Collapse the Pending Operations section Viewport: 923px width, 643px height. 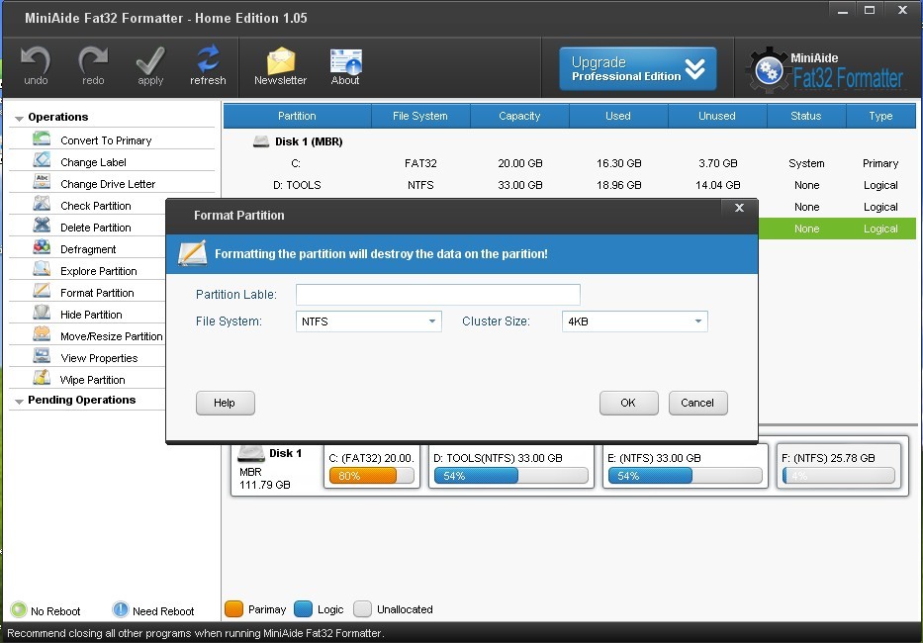(x=19, y=401)
